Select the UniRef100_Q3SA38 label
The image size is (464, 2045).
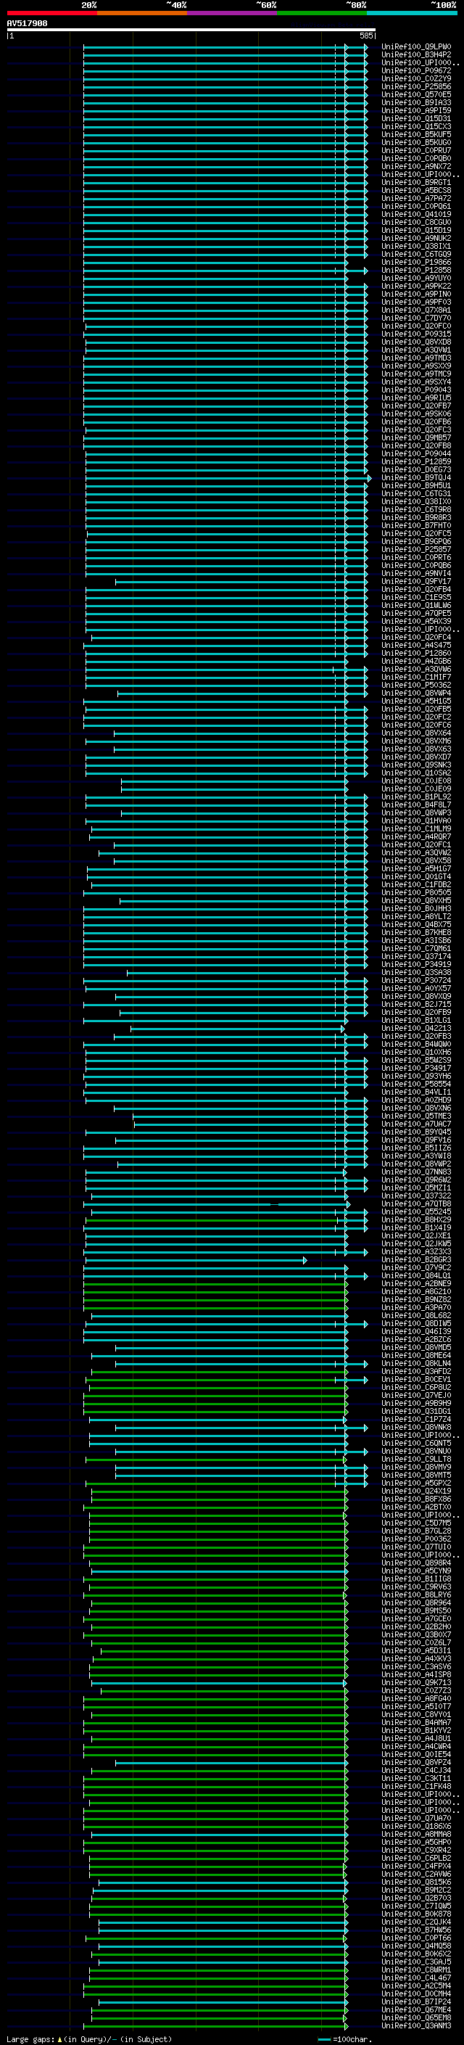pos(416,973)
